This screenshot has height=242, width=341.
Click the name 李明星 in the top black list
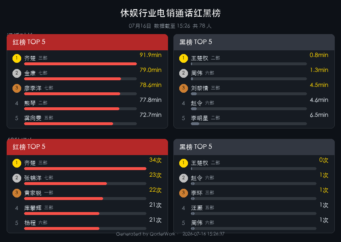pyautogui.click(x=200, y=118)
